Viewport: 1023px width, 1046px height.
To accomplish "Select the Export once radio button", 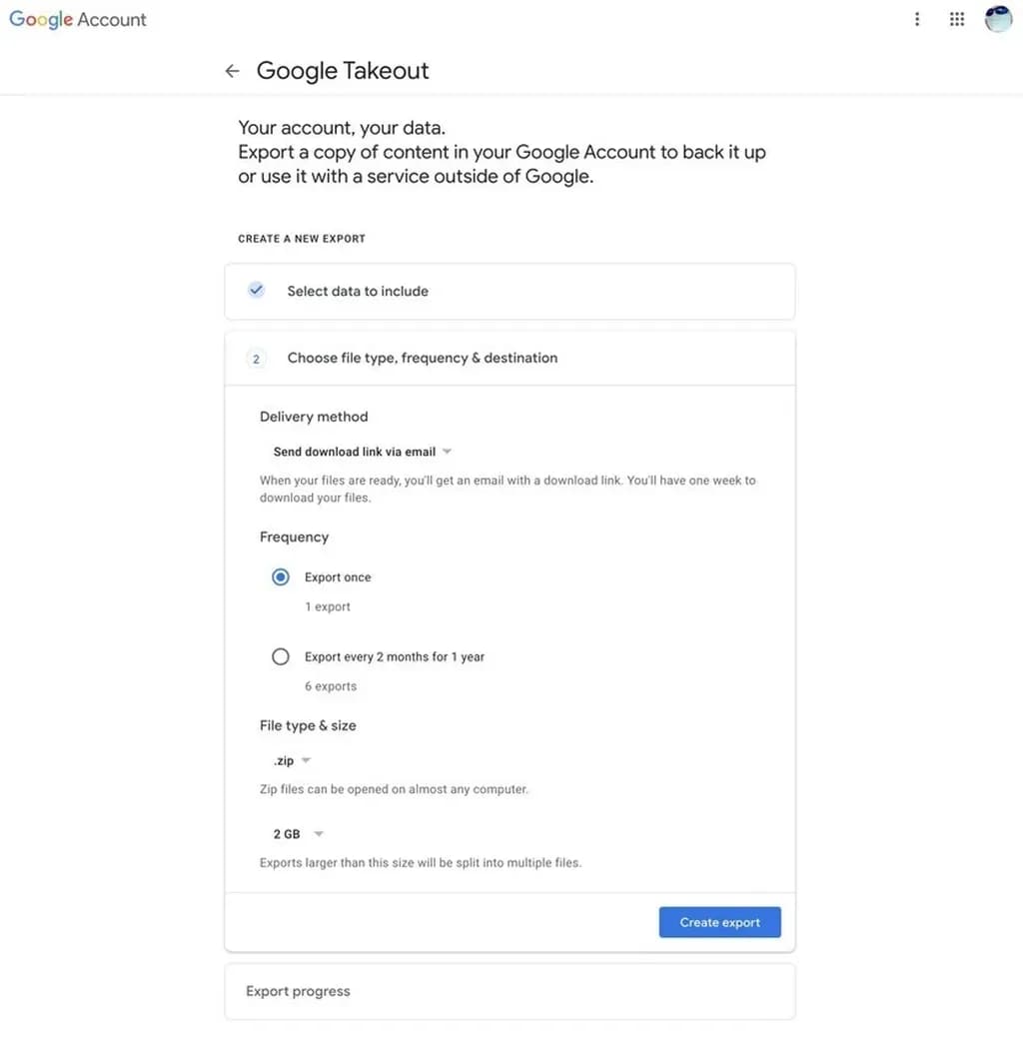I will click(x=281, y=577).
